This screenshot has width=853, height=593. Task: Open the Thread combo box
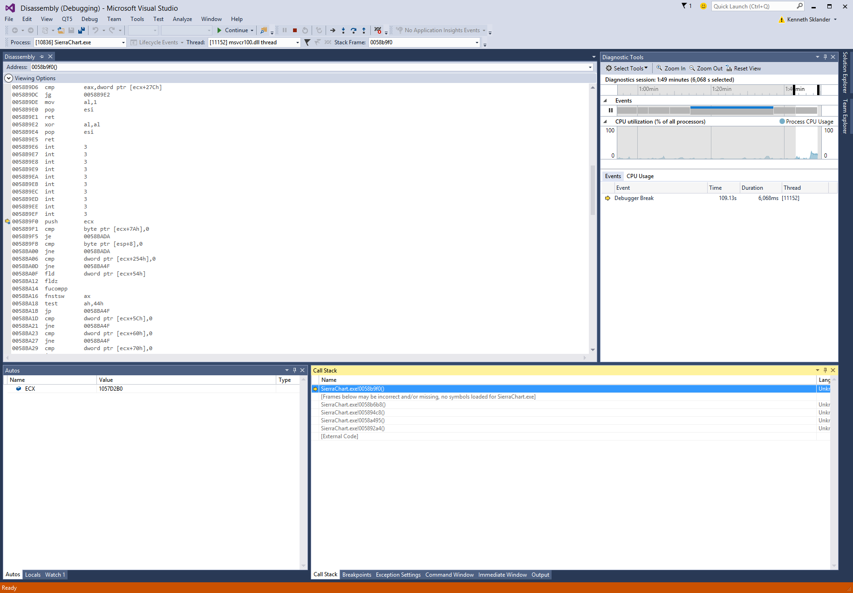[x=254, y=42]
